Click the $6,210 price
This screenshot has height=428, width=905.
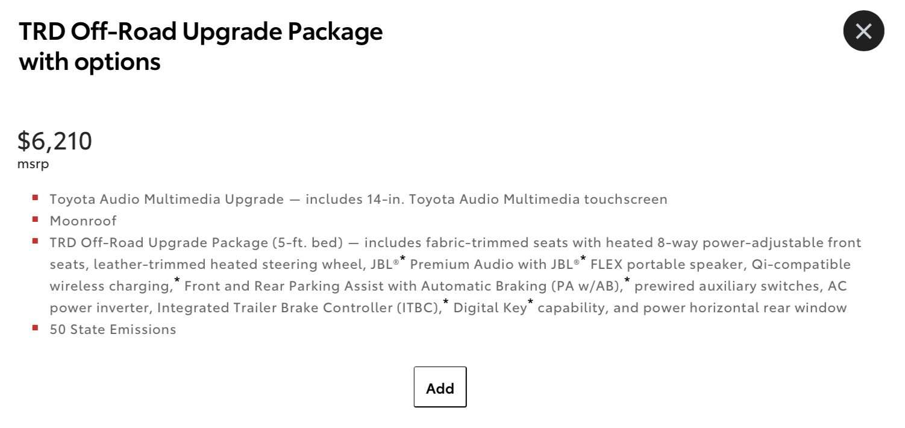point(55,141)
